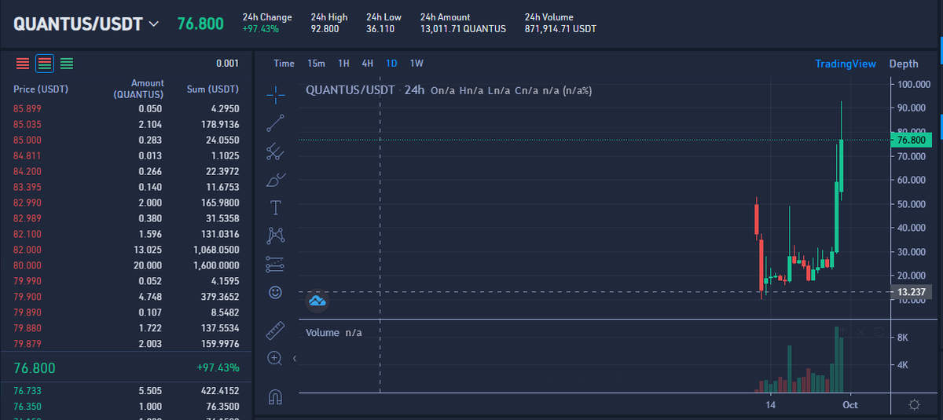Select the crosshair cursor tool

pyautogui.click(x=276, y=95)
